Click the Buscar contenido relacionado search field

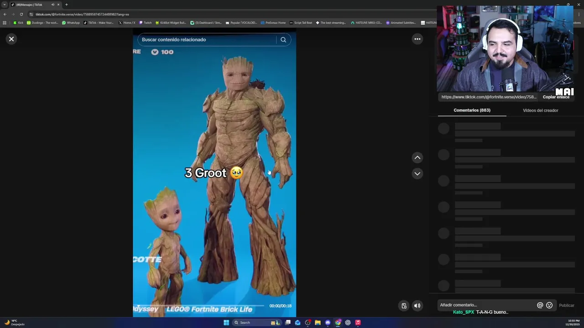click(207, 40)
